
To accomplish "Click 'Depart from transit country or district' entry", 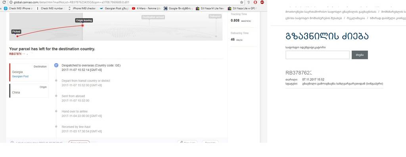I will (x=86, y=80).
